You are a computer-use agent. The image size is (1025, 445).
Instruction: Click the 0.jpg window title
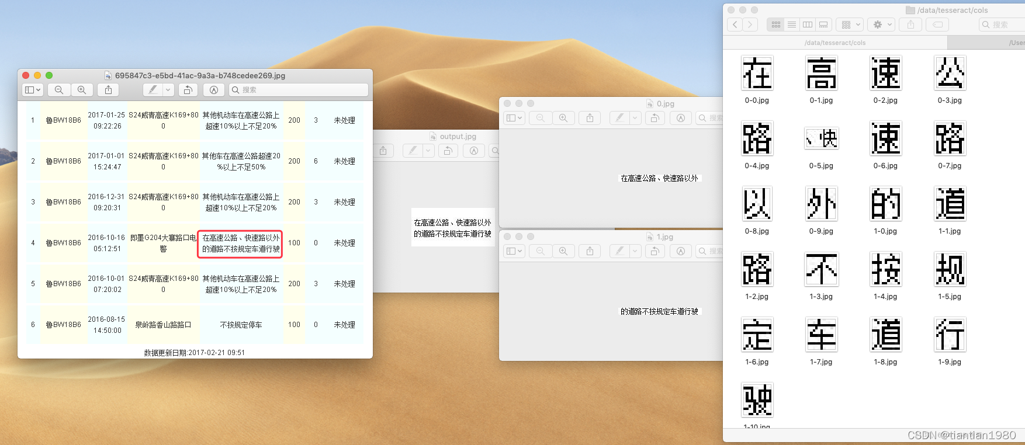(666, 103)
